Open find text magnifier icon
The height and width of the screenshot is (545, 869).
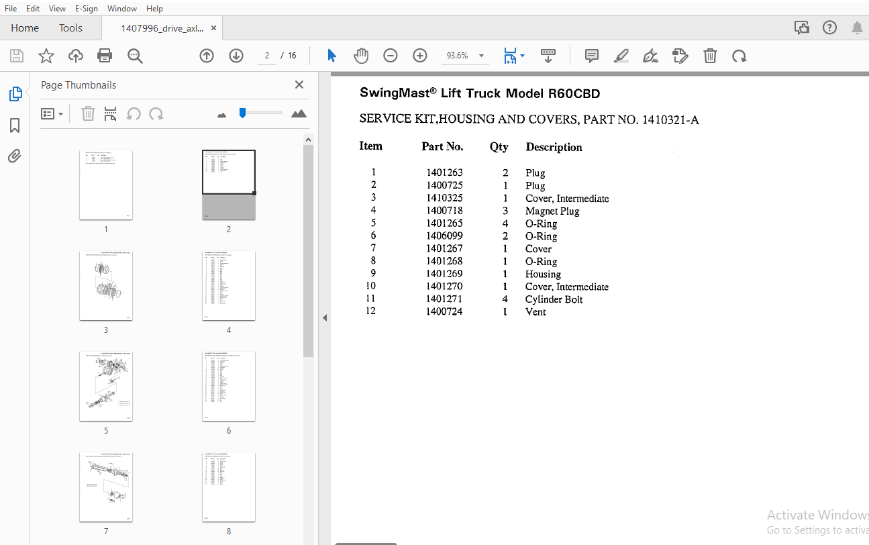(x=135, y=56)
